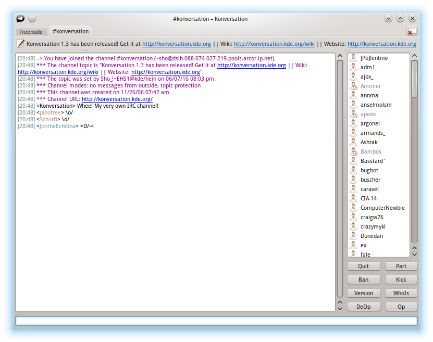Select the #konversation tab
Image resolution: width=433 pixels, height=342 pixels.
tap(70, 31)
